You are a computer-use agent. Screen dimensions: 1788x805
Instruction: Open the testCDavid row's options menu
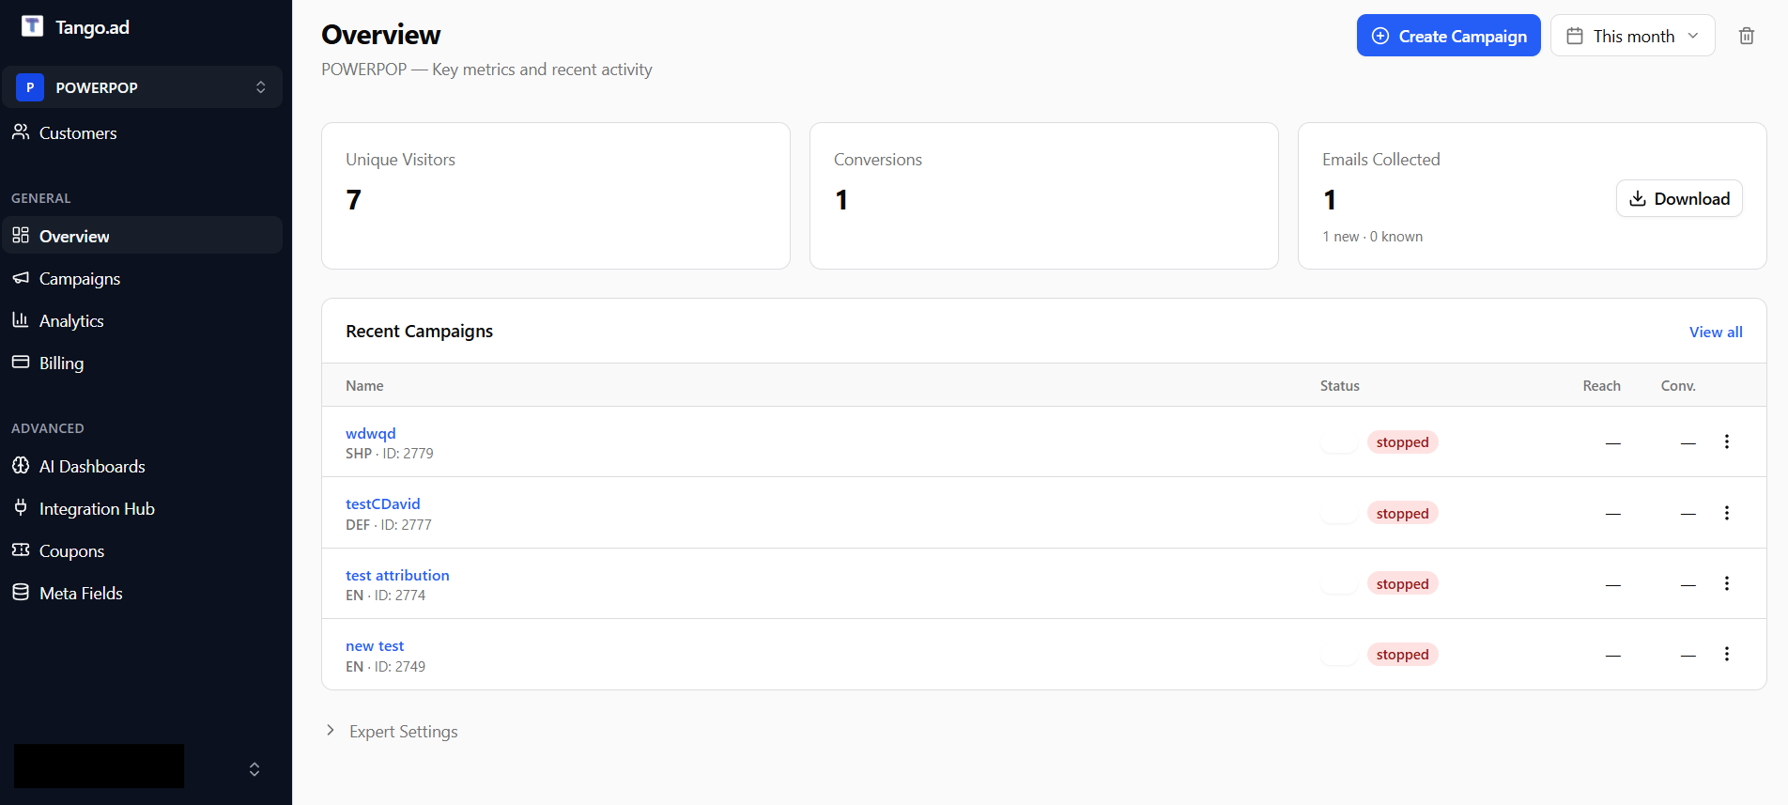point(1726,513)
